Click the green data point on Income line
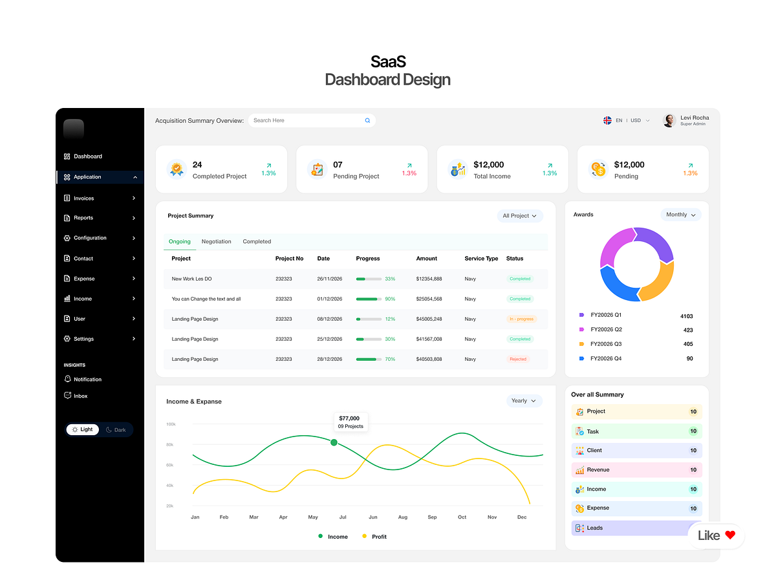The width and height of the screenshot is (776, 582). (334, 442)
